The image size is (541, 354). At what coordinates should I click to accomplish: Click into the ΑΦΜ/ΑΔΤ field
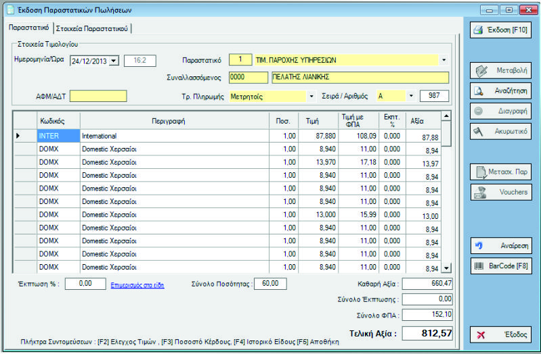[x=98, y=96]
